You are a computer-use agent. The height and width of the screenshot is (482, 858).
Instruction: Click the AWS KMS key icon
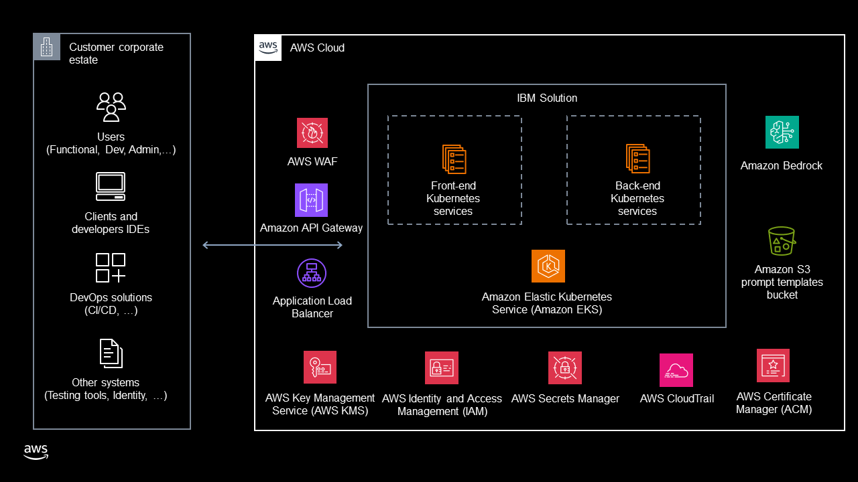320,367
